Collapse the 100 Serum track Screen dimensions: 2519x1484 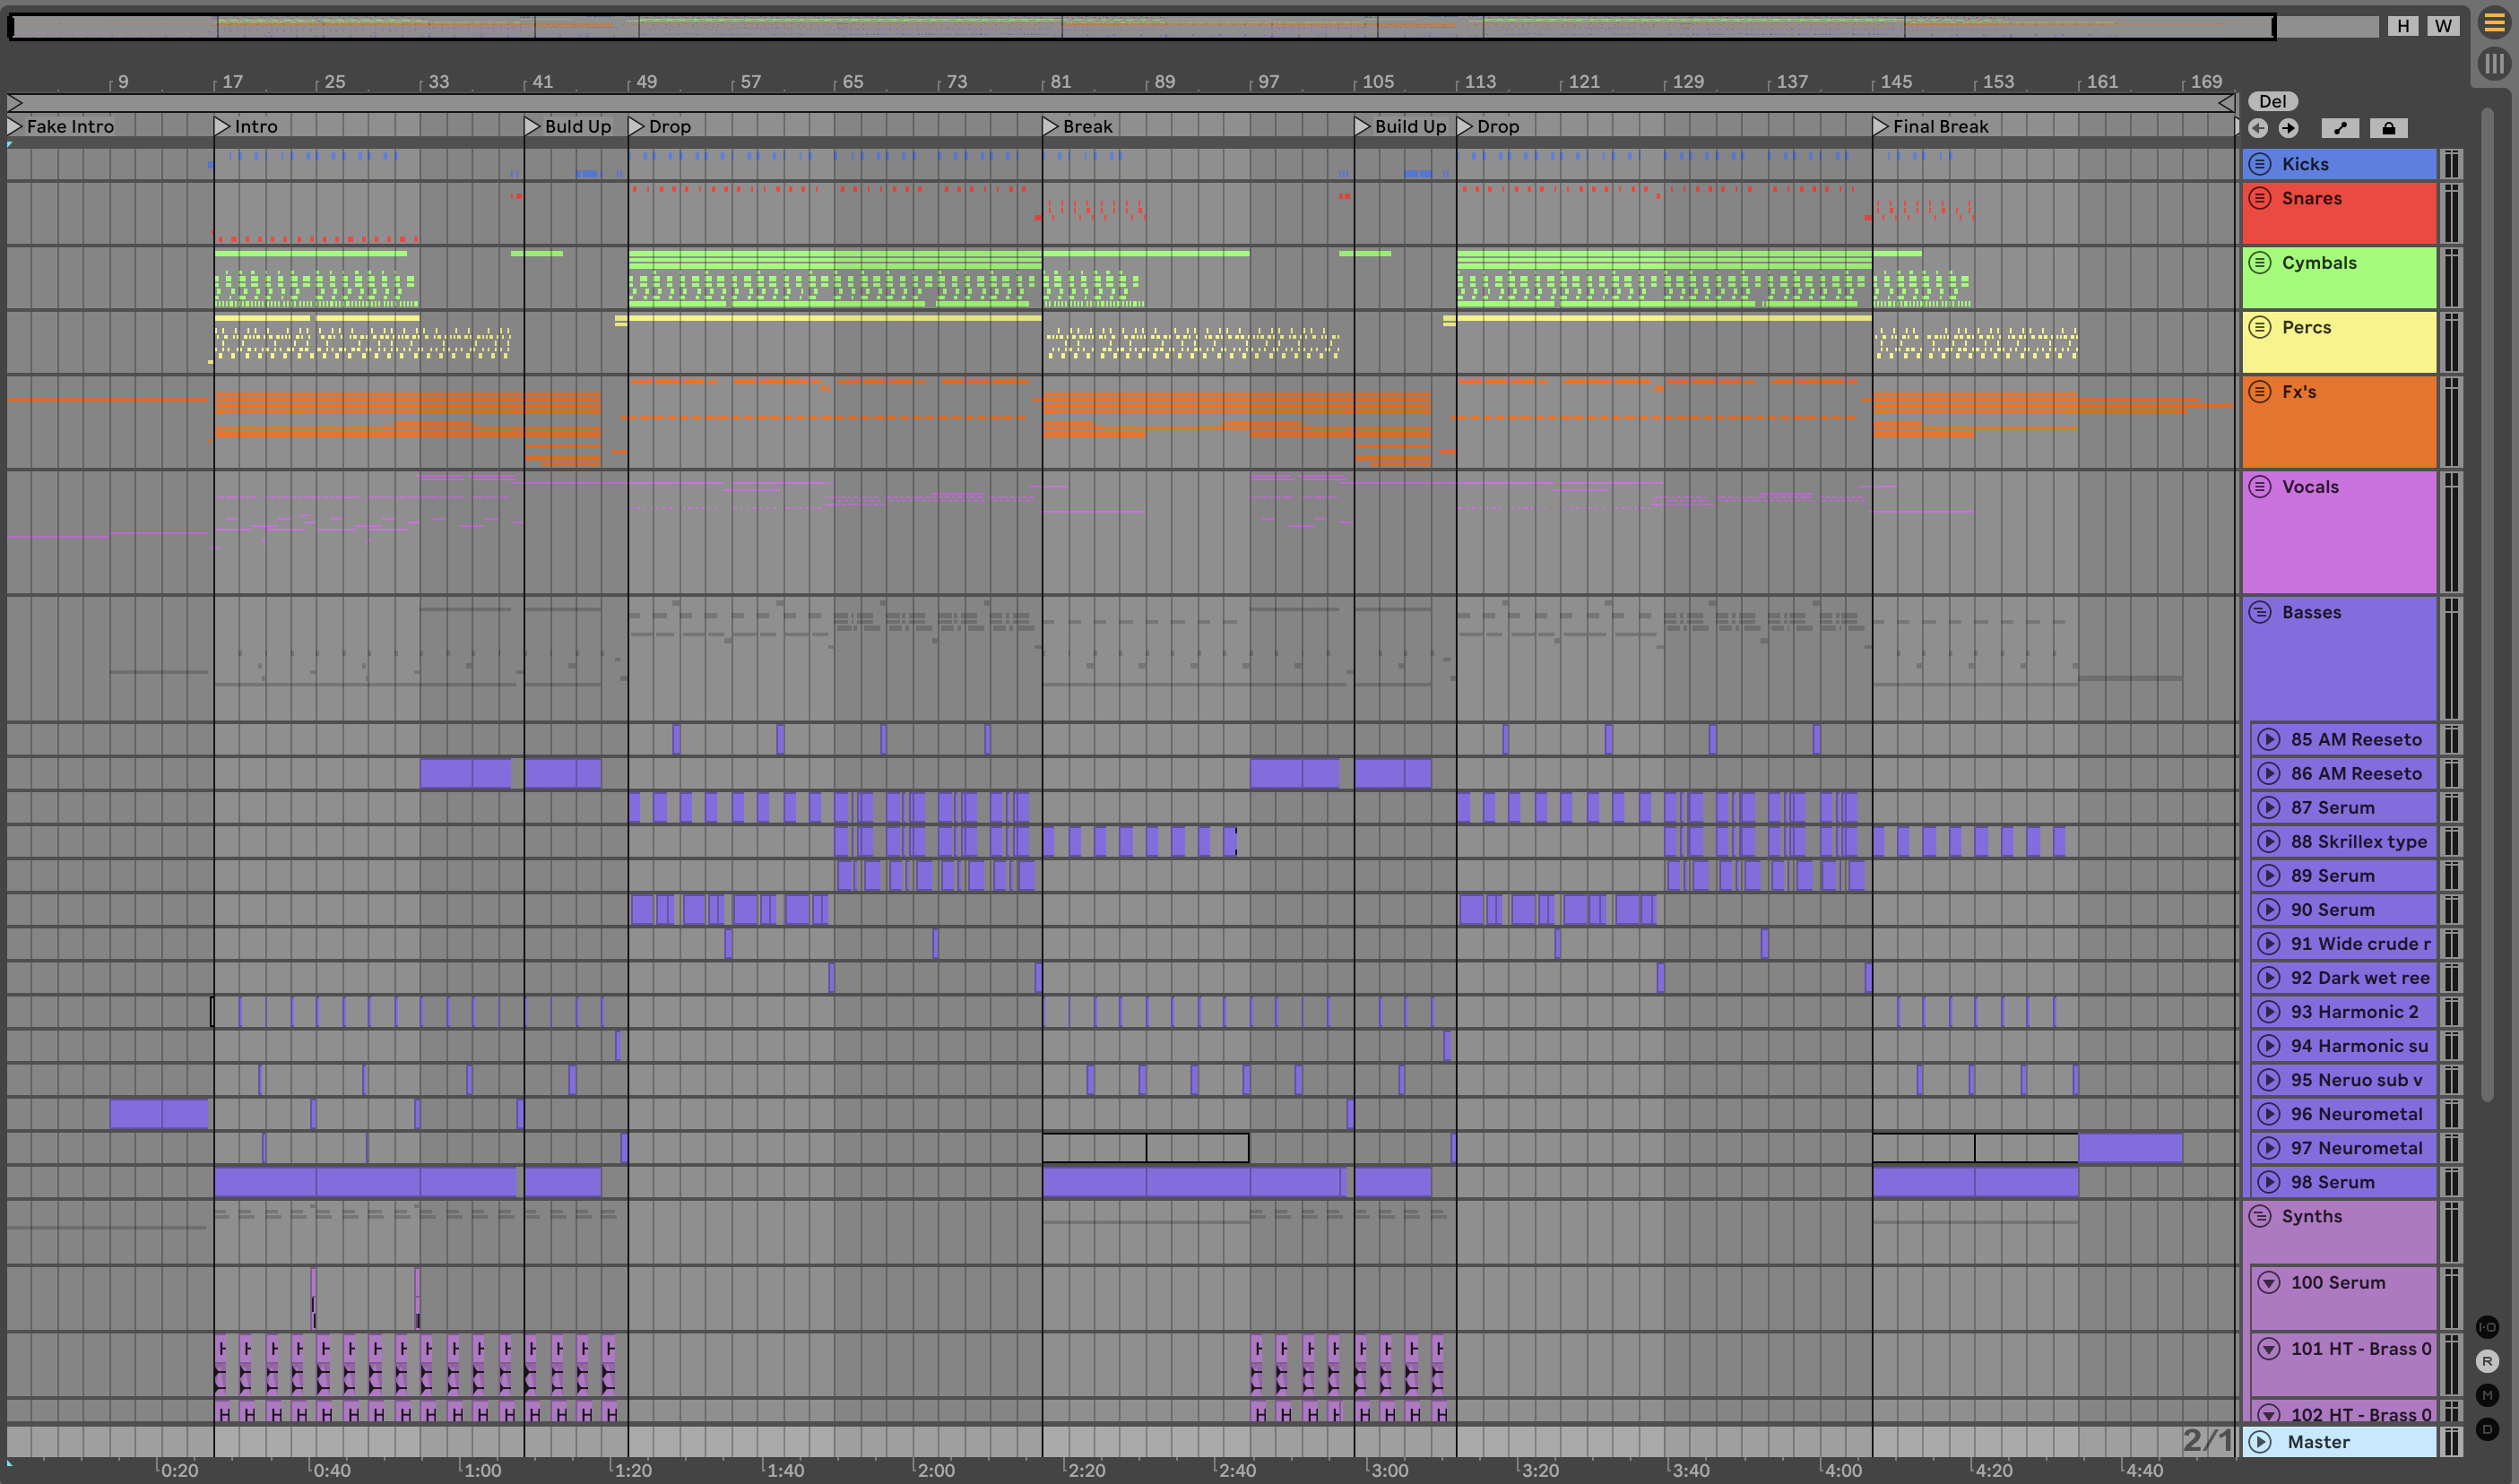click(2269, 1282)
